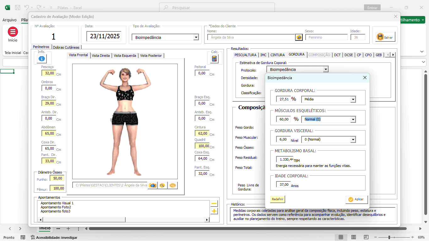Open Gordura Corporal classification dropdown
The height and width of the screenshot is (241, 429).
tap(353, 99)
